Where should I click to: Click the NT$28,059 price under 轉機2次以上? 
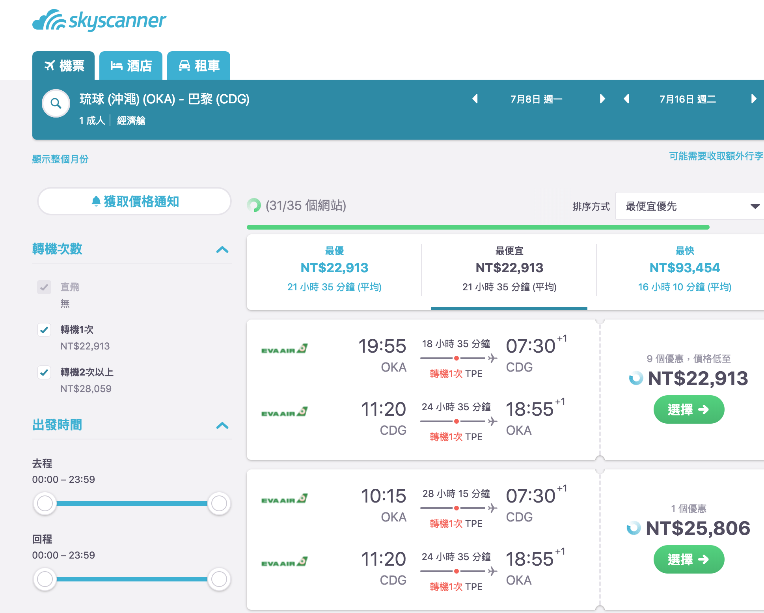pos(86,389)
